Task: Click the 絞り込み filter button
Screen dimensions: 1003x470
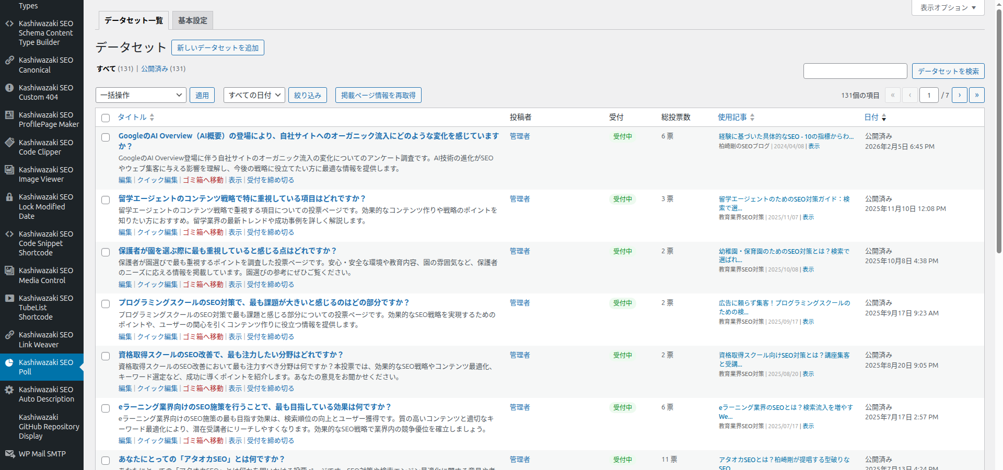Action: tap(308, 95)
